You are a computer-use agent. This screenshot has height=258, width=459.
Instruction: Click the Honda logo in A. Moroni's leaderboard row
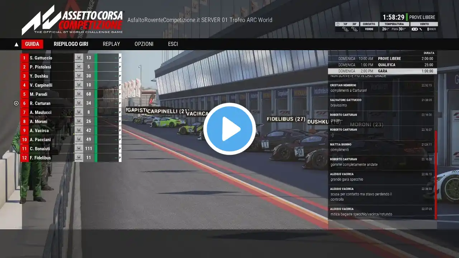coord(79,121)
